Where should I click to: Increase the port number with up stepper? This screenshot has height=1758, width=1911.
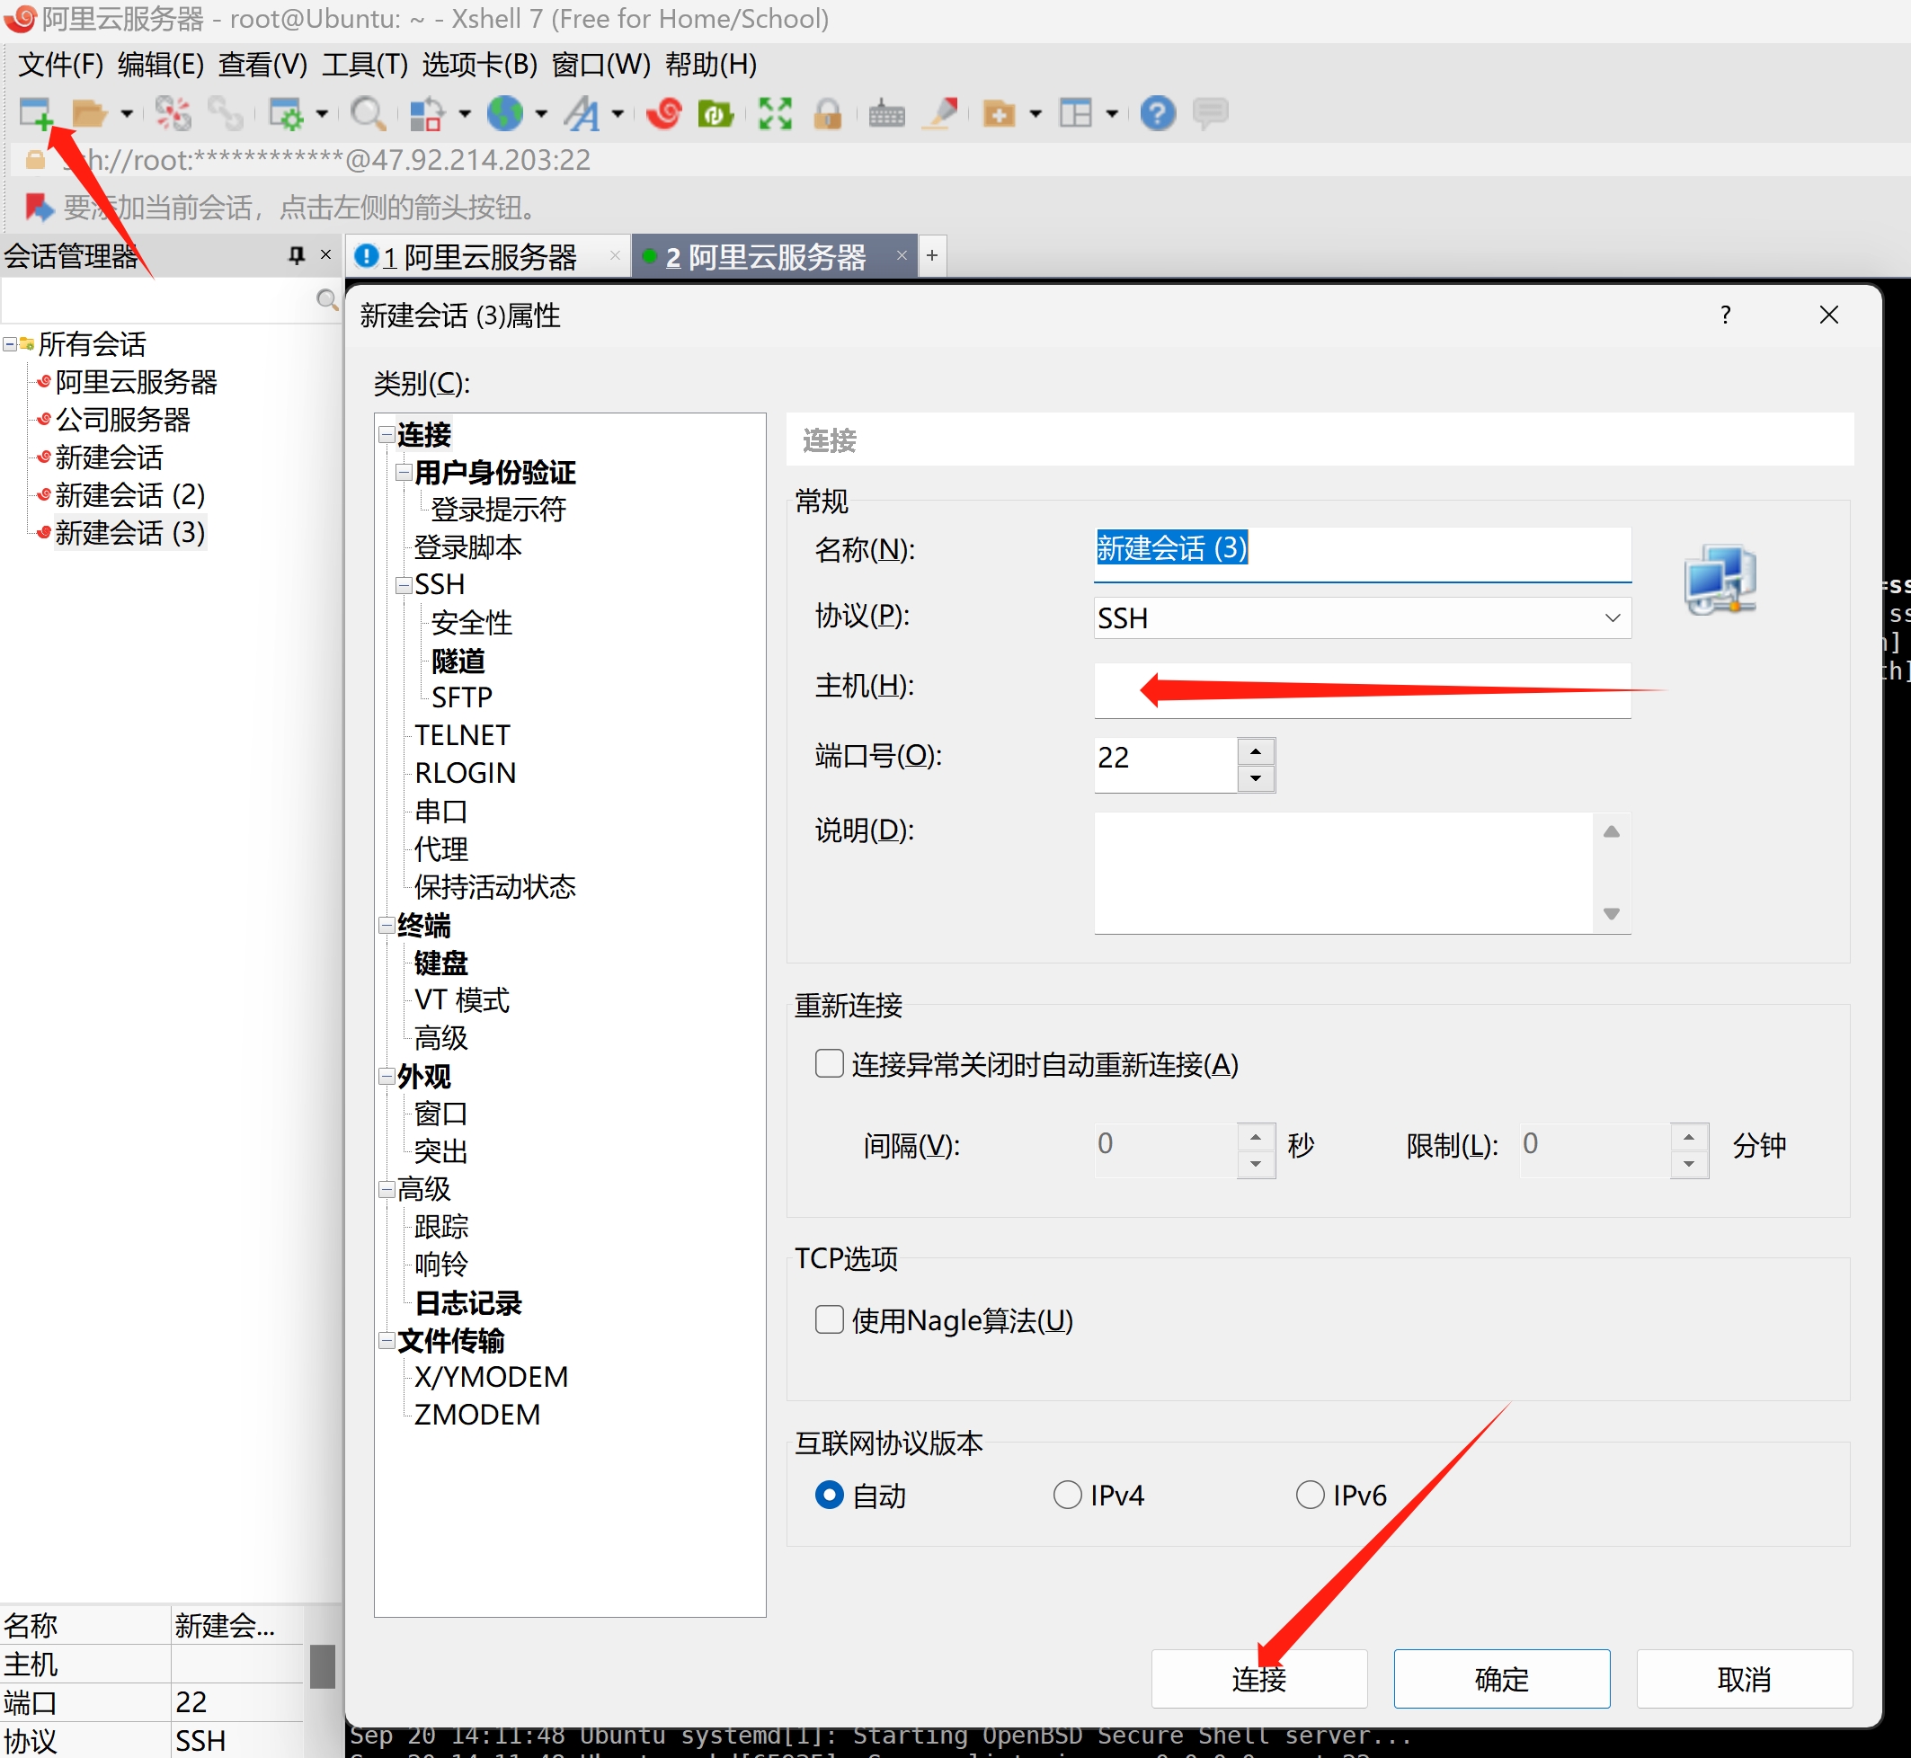[1256, 750]
